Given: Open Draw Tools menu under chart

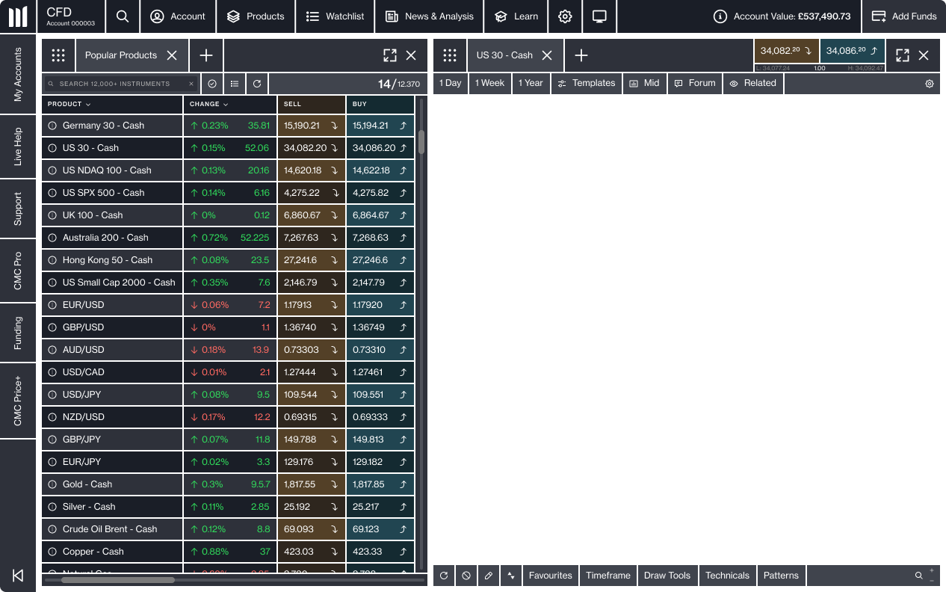Looking at the screenshot, I should coord(667,576).
